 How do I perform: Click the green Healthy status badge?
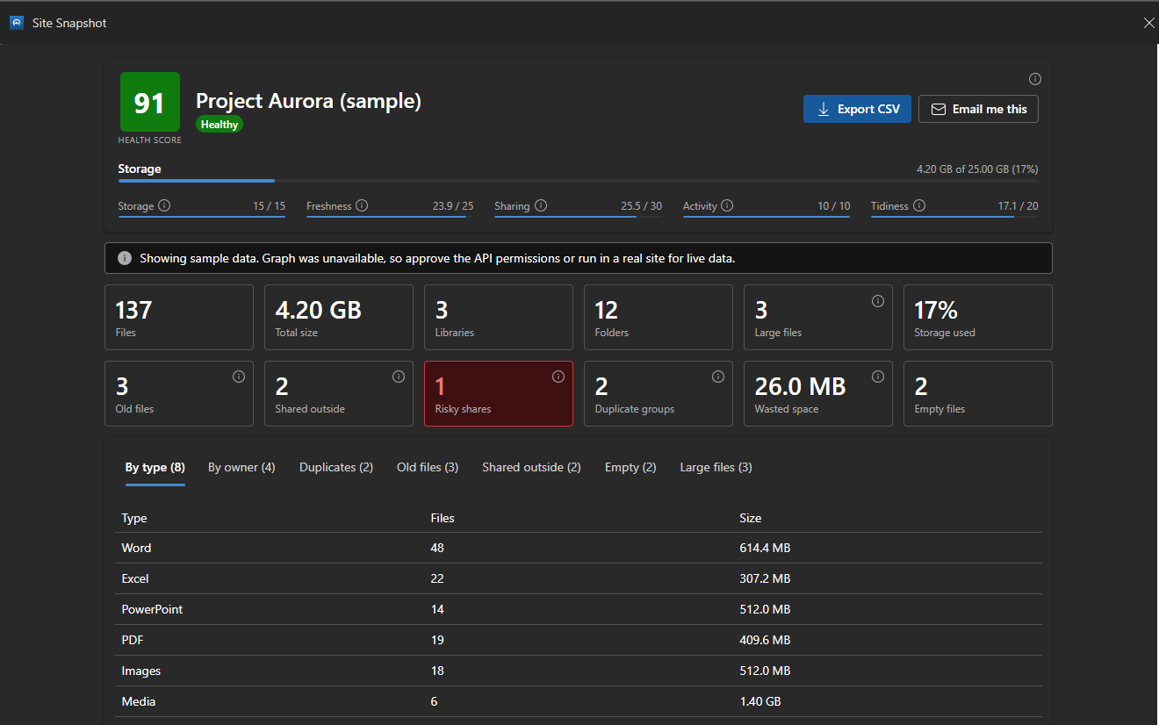click(220, 125)
